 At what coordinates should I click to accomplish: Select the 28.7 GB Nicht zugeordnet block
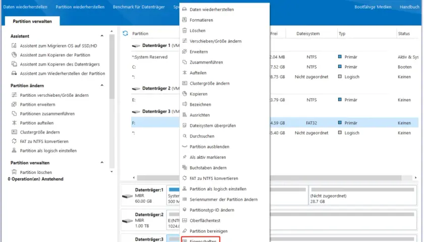tap(362, 196)
